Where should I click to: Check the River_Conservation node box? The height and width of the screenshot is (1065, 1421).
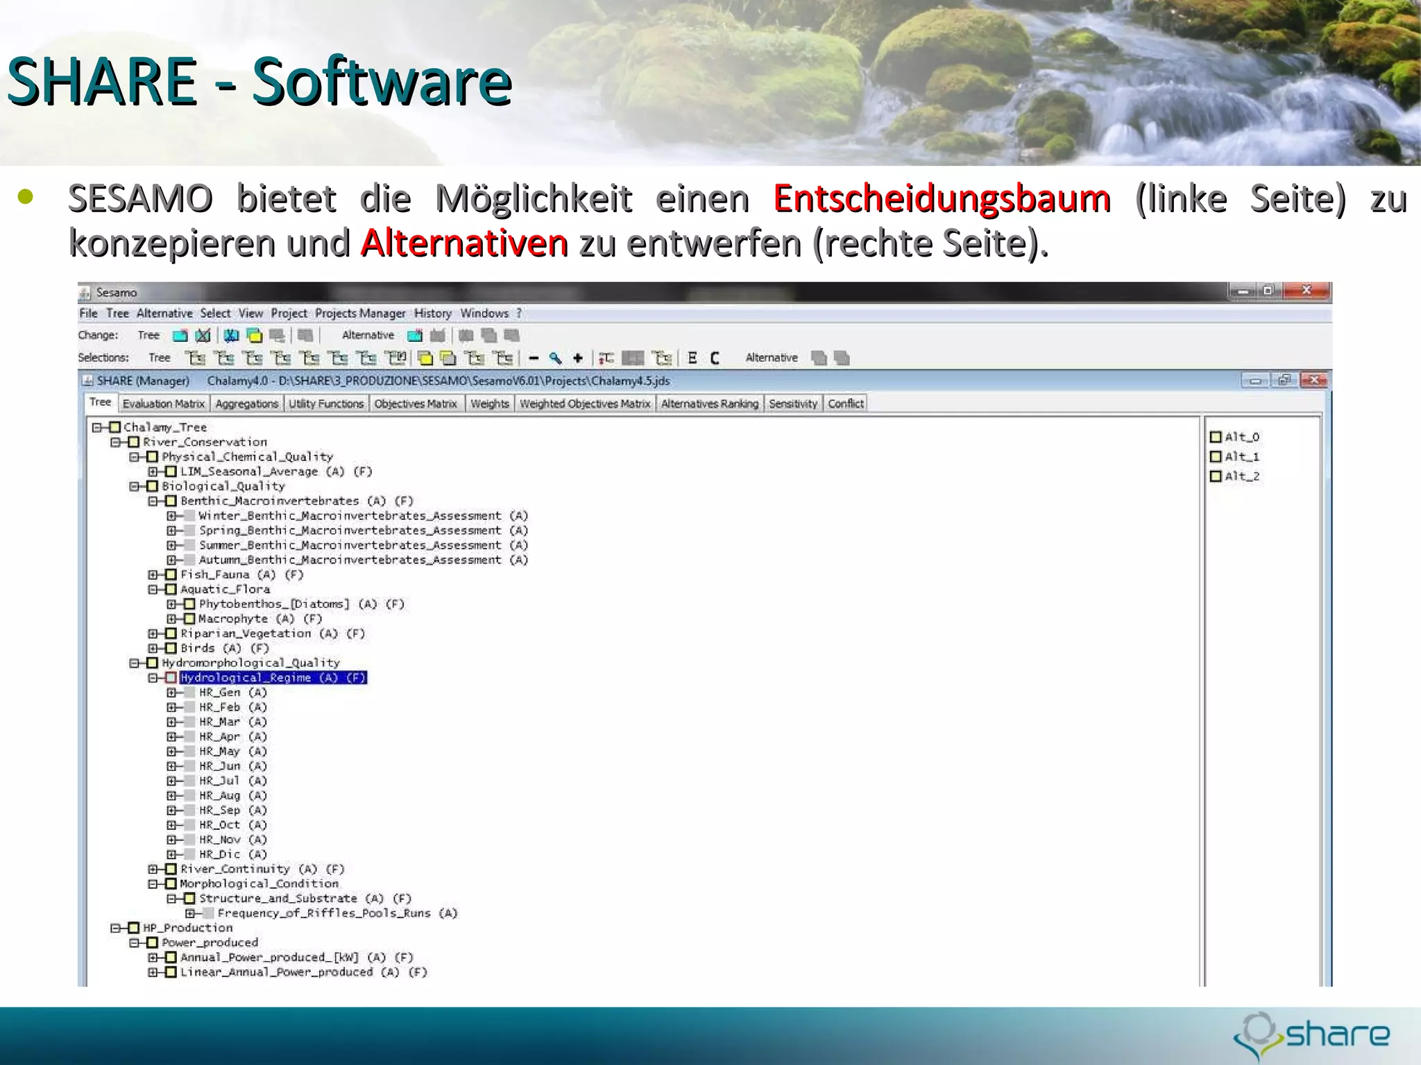point(134,442)
